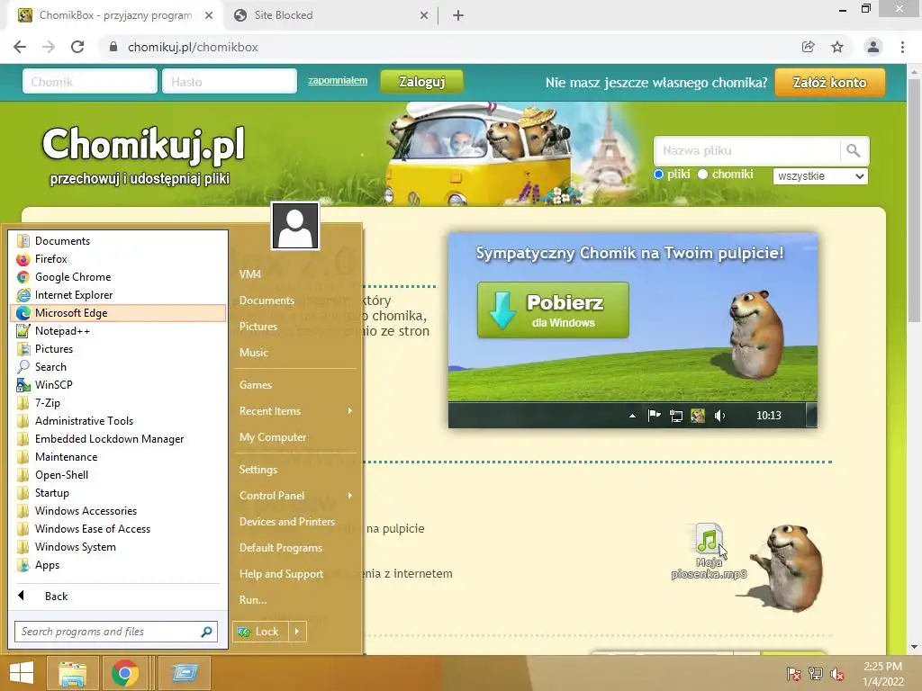
Task: Click the Search programs and files box
Action: click(116, 632)
